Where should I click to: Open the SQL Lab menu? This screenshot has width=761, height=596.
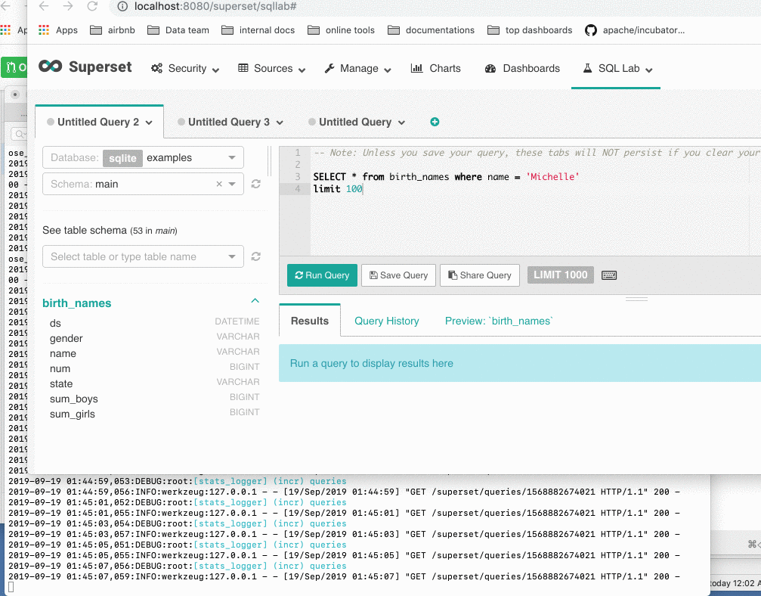617,69
